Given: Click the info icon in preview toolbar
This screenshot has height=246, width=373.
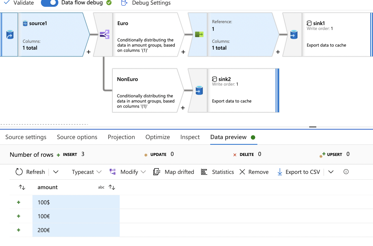Looking at the screenshot, I should (346, 172).
